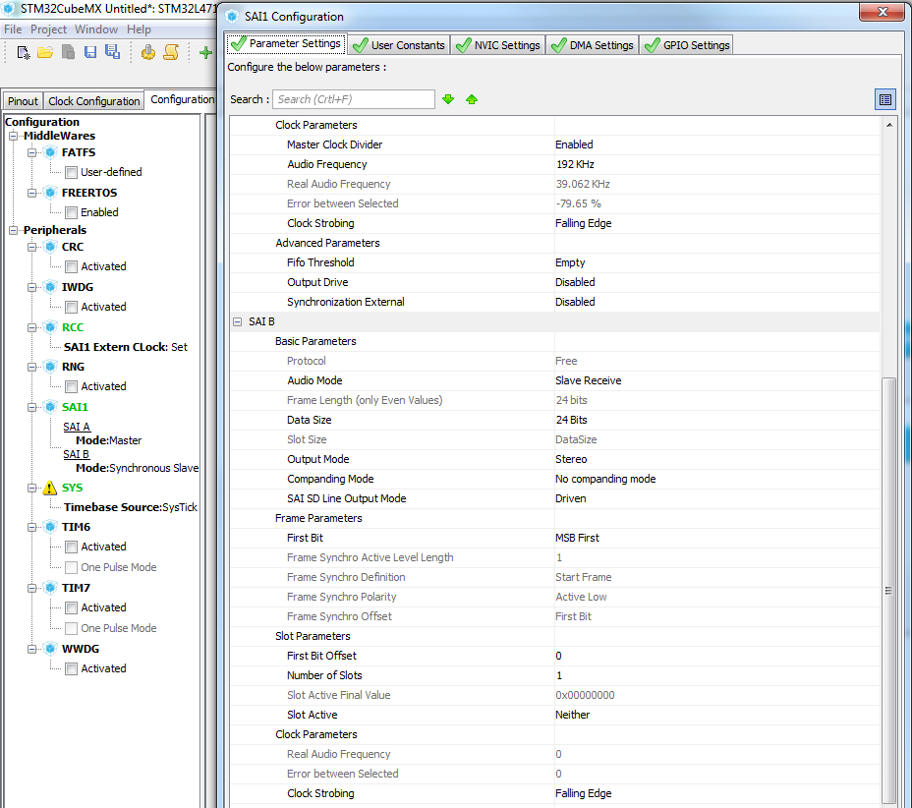The image size is (912, 808).
Task: Open the File menu
Action: 13,29
